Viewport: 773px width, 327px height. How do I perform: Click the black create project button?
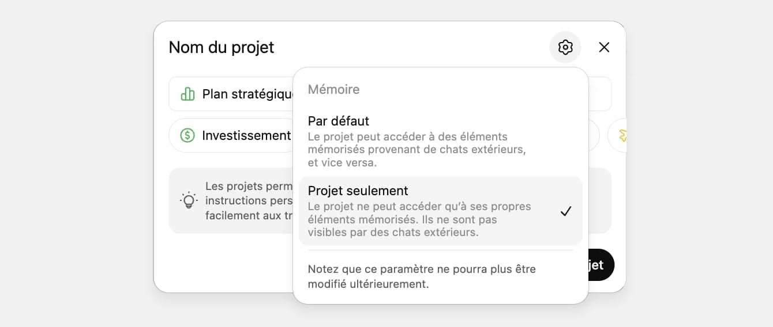click(601, 265)
